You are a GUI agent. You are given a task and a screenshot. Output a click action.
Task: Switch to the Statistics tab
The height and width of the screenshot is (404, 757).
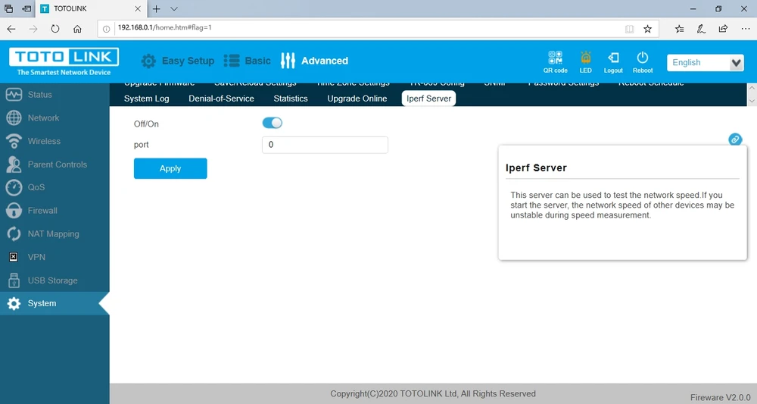pos(291,99)
